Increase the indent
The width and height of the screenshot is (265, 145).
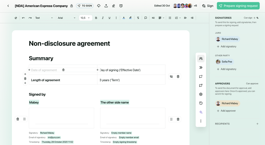pos(185,18)
